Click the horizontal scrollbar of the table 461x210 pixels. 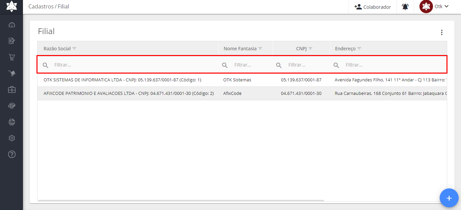coord(181,201)
